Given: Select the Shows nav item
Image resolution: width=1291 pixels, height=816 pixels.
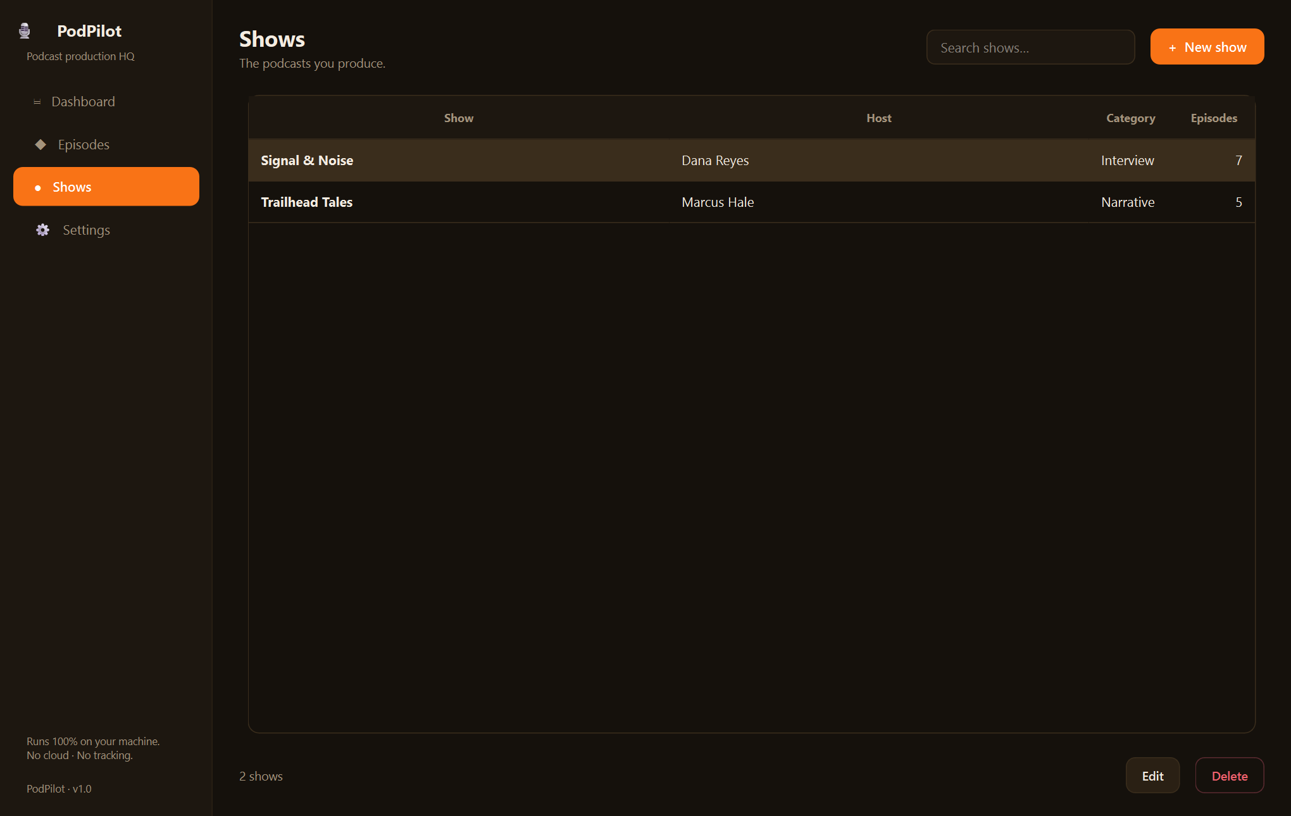Looking at the screenshot, I should [106, 187].
